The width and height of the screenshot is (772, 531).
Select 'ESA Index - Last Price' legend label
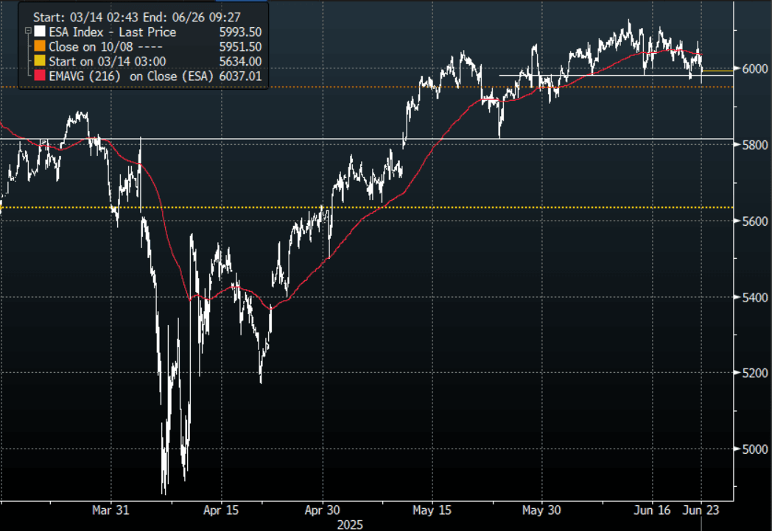click(x=112, y=32)
